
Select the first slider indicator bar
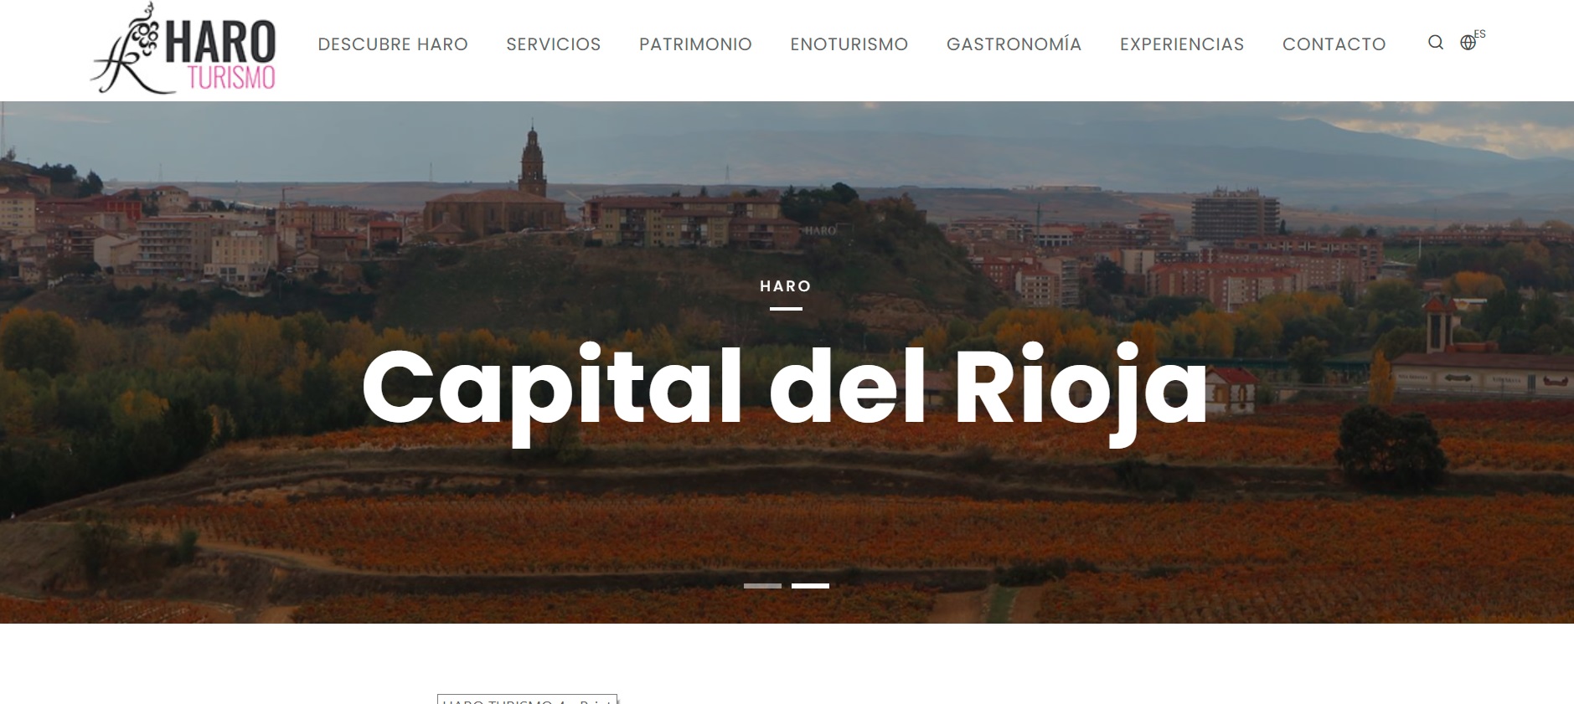coord(762,586)
